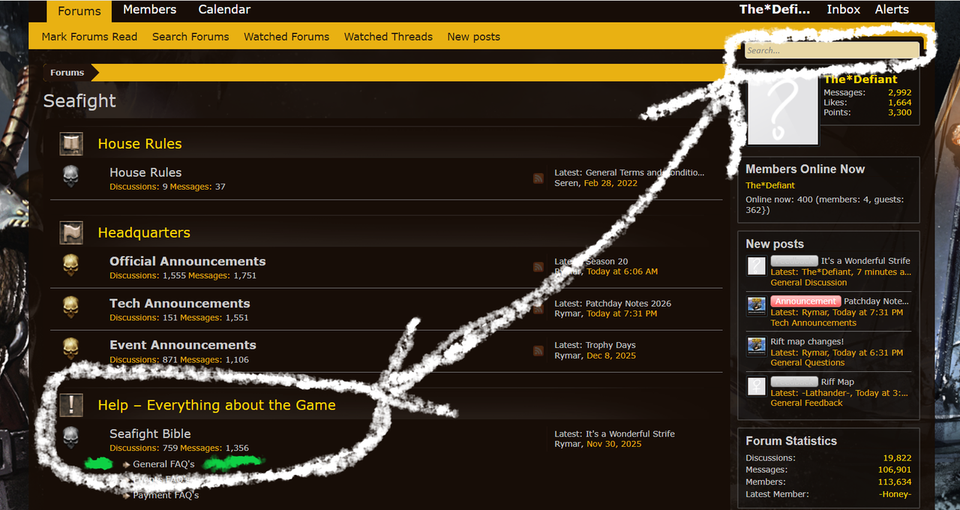Click gold skull icon beside Event Announcements
Viewport: 960px width, 510px height.
[70, 349]
